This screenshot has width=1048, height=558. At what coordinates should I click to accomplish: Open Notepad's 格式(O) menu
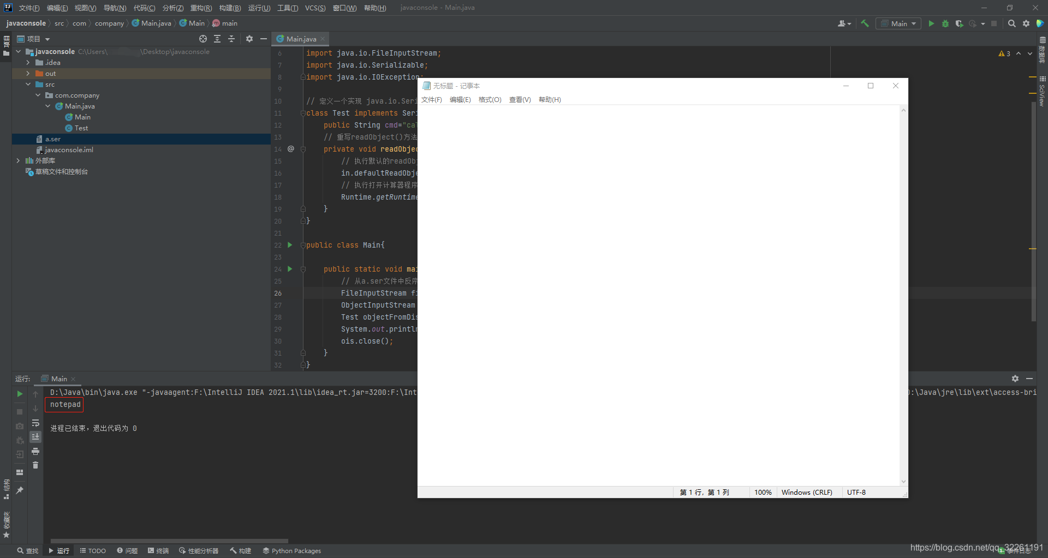click(x=490, y=100)
